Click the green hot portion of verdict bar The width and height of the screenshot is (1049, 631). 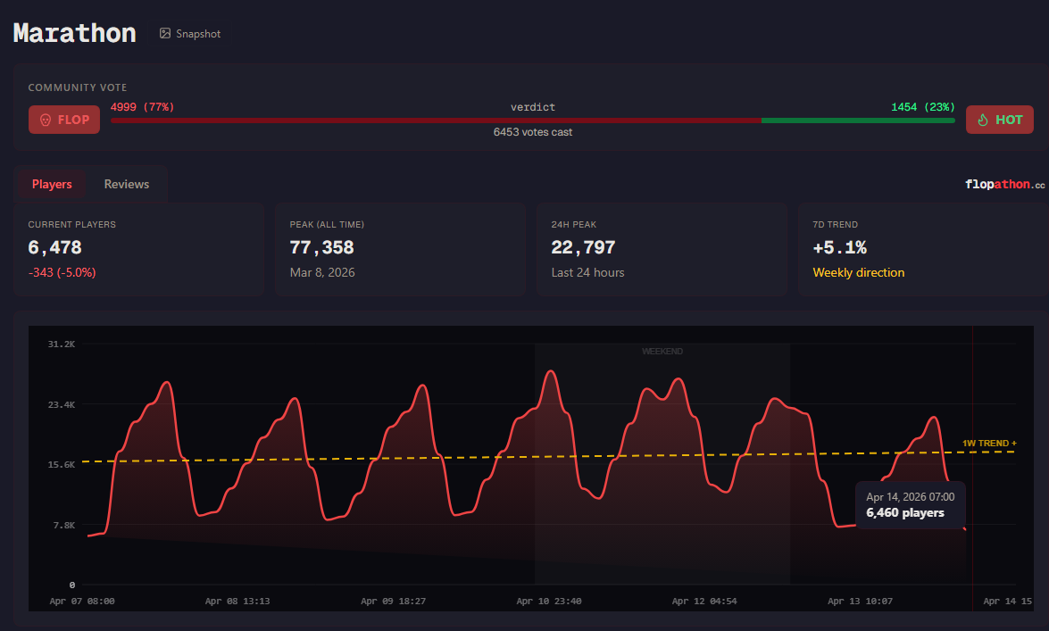coord(858,120)
